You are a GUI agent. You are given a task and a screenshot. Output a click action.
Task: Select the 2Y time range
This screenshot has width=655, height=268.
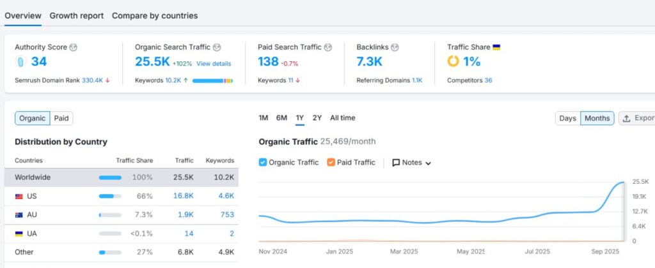[317, 118]
